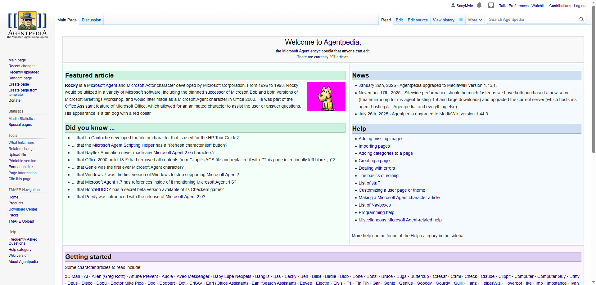Open the Preferences link in the top bar

pyautogui.click(x=518, y=6)
